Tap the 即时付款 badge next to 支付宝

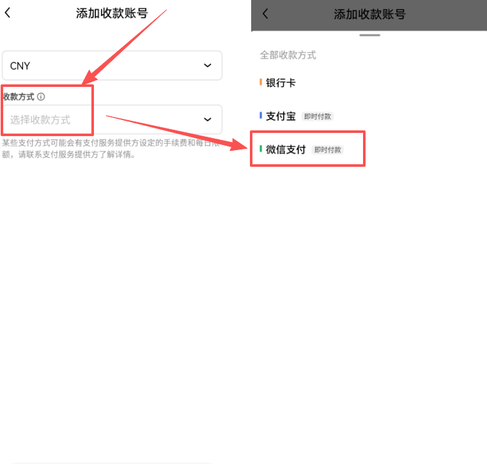(x=318, y=116)
